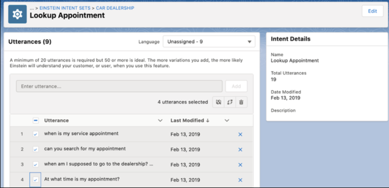Click the Feb 13, 2019 date in row 3
Screen dimensions: 389x188
pyautogui.click(x=185, y=165)
